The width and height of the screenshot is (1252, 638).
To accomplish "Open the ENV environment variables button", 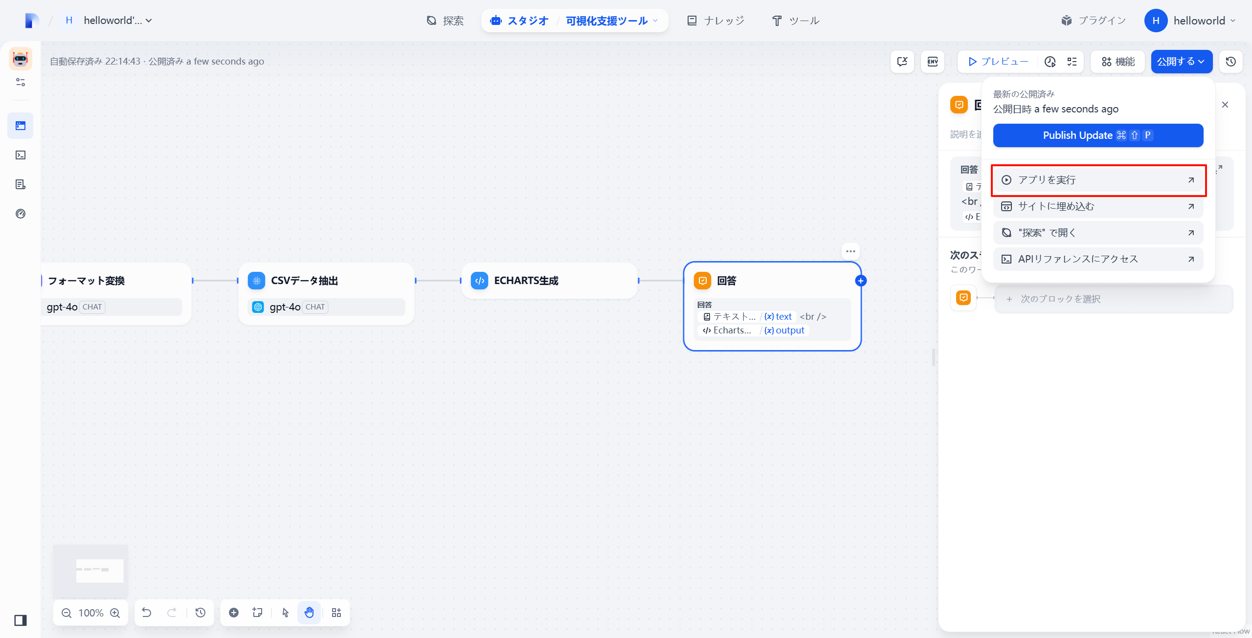I will tap(933, 62).
